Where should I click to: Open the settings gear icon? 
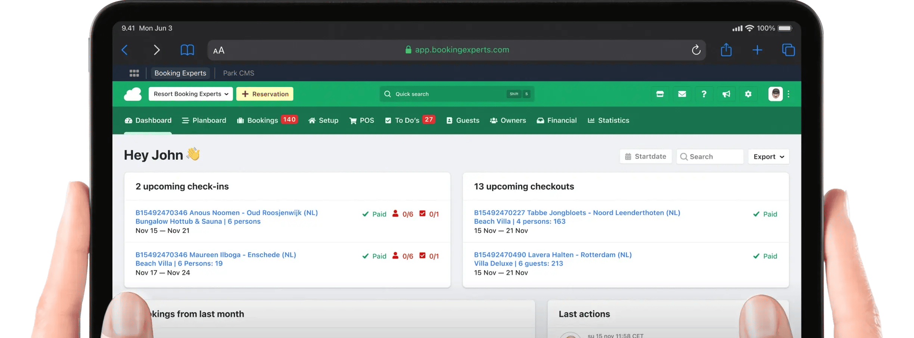[x=748, y=94]
